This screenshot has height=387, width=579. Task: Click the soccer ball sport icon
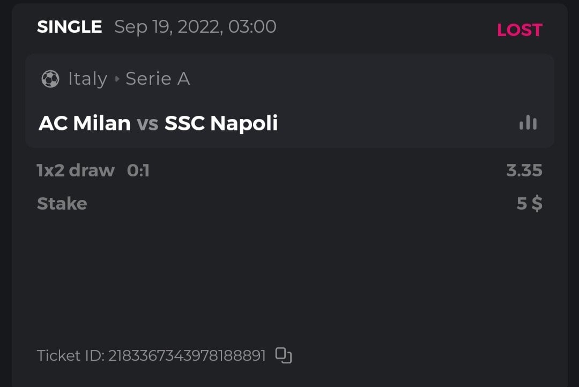[50, 79]
